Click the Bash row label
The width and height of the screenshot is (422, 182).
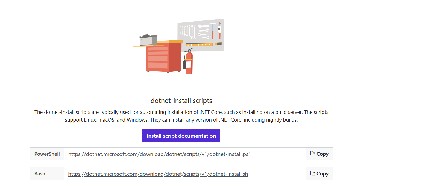pyautogui.click(x=39, y=174)
